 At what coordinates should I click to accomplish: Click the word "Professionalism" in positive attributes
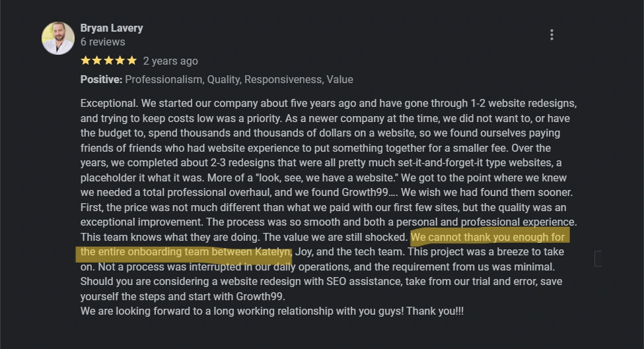click(163, 80)
